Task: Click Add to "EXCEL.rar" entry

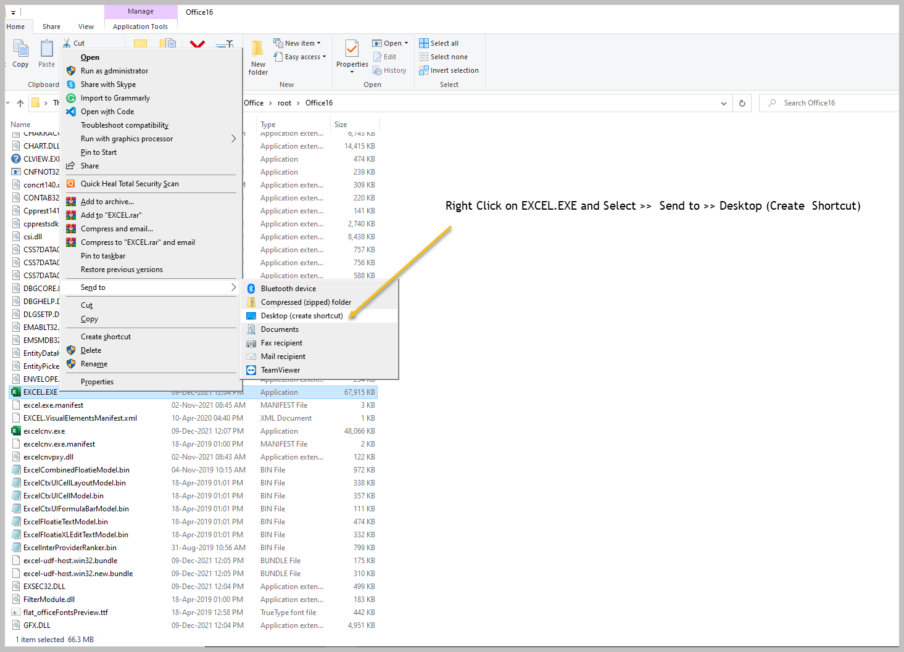Action: click(x=151, y=215)
